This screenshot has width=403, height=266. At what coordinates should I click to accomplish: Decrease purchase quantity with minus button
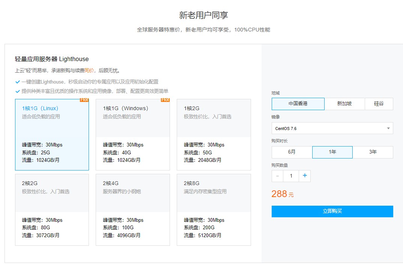(x=277, y=176)
